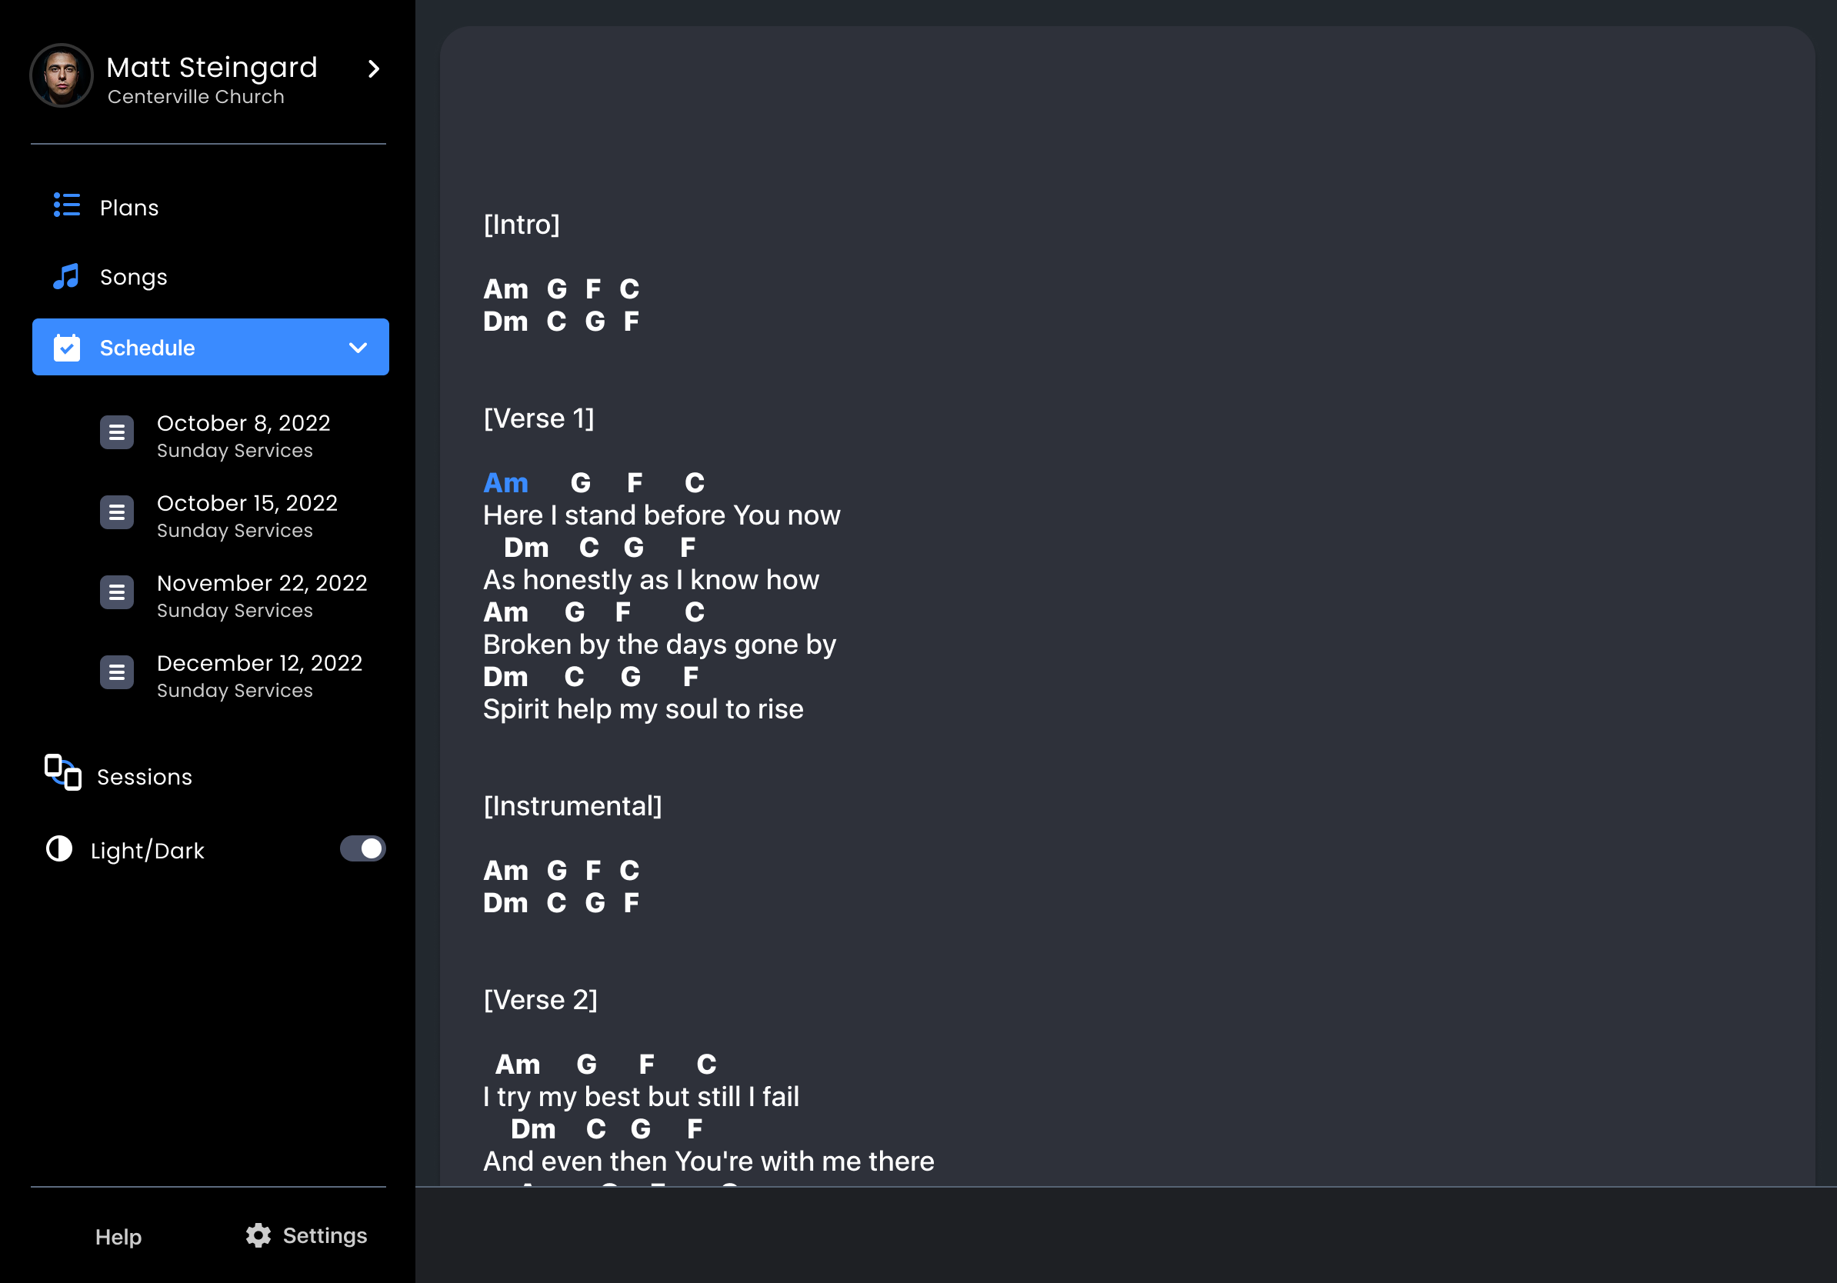Screen dimensions: 1837x1283
Task: Click the December 12, 2022 plan icon
Action: [x=117, y=673]
